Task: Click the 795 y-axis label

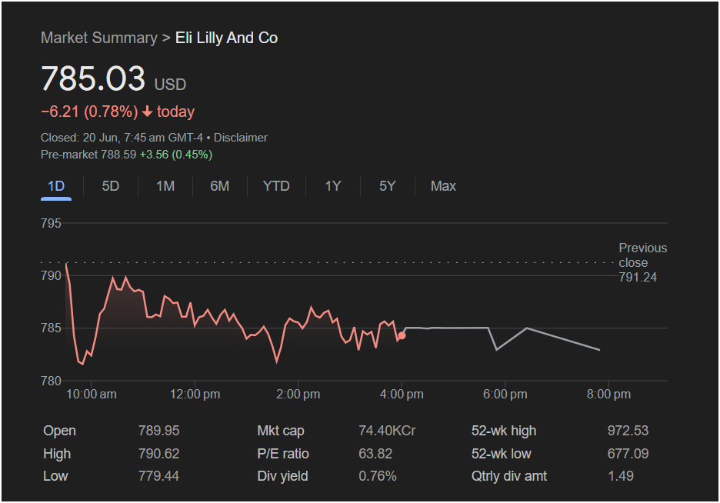Action: tap(51, 224)
